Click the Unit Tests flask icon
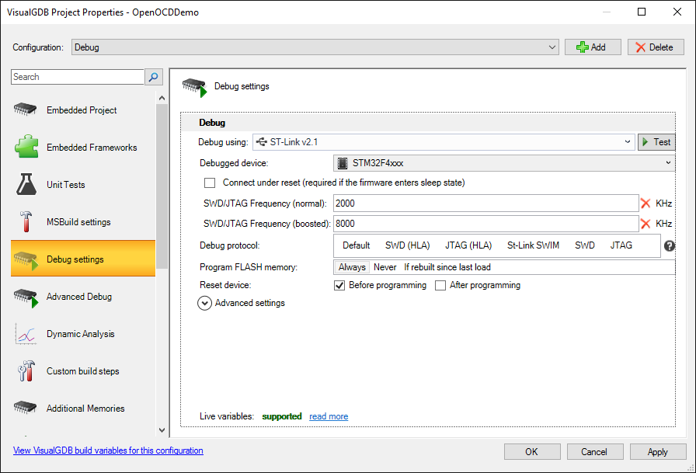Viewport: 696px width, 473px height. [x=26, y=184]
